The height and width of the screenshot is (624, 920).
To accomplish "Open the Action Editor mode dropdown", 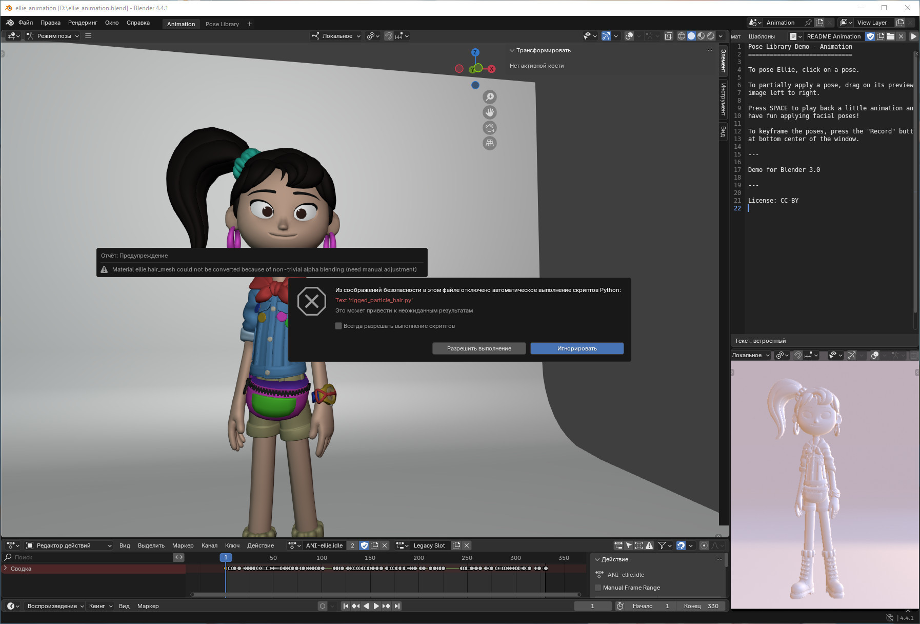I will click(x=69, y=545).
